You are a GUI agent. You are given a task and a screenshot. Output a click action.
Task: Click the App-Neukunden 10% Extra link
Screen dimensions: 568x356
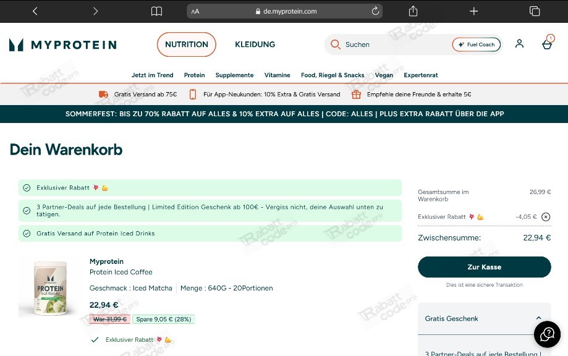pos(272,95)
